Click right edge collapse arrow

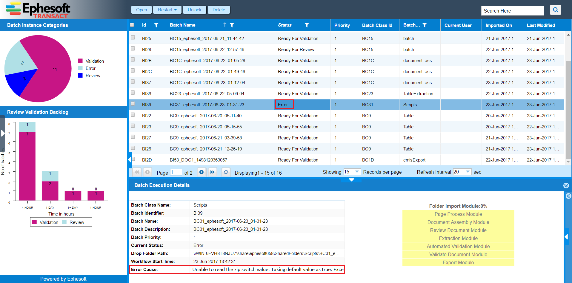[x=566, y=237]
